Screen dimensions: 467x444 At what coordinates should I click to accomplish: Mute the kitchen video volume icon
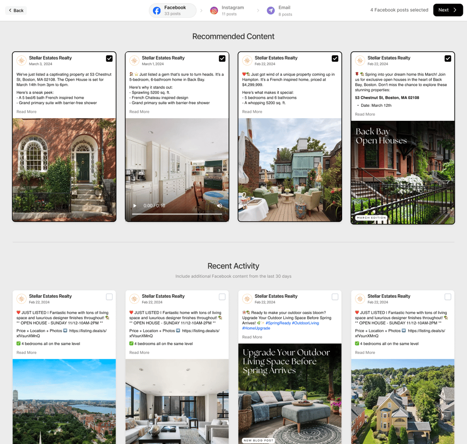pyautogui.click(x=219, y=205)
